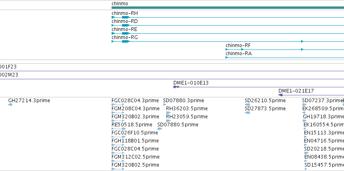
Task: Click the chinmo-RE transcript exon glyph
Action: point(126,33)
